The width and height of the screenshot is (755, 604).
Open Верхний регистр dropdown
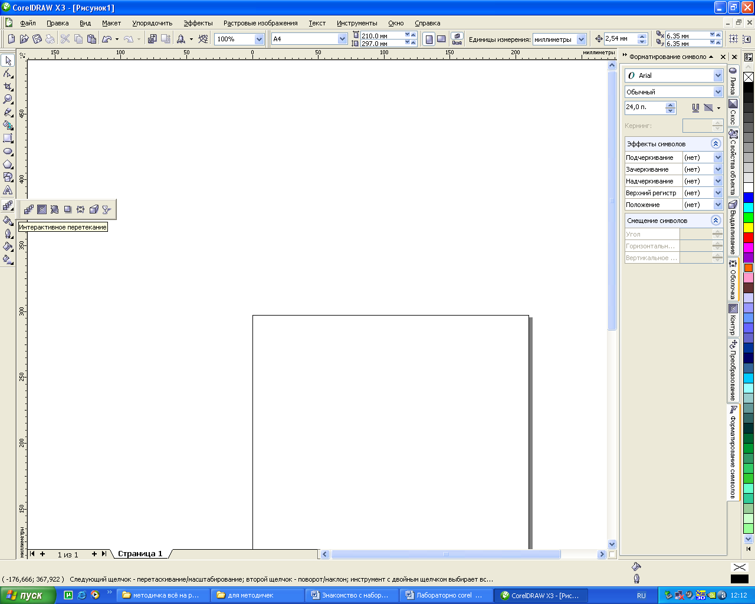coord(718,193)
